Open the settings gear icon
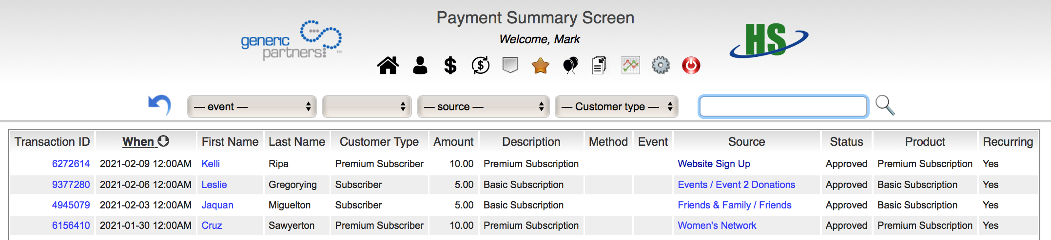1051x240 pixels. click(x=661, y=66)
